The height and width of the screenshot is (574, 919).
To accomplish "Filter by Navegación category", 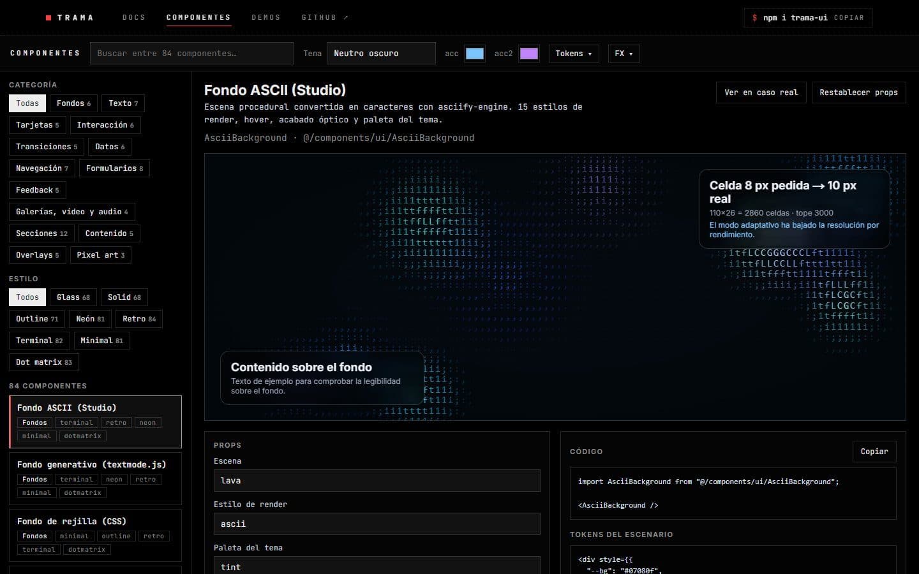I will click(42, 168).
